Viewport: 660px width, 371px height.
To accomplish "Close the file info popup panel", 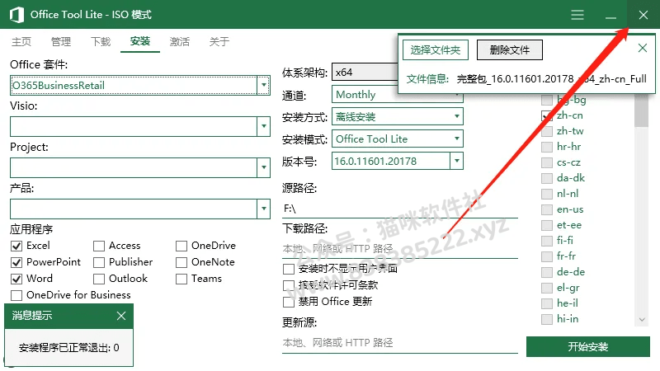I will click(x=643, y=48).
